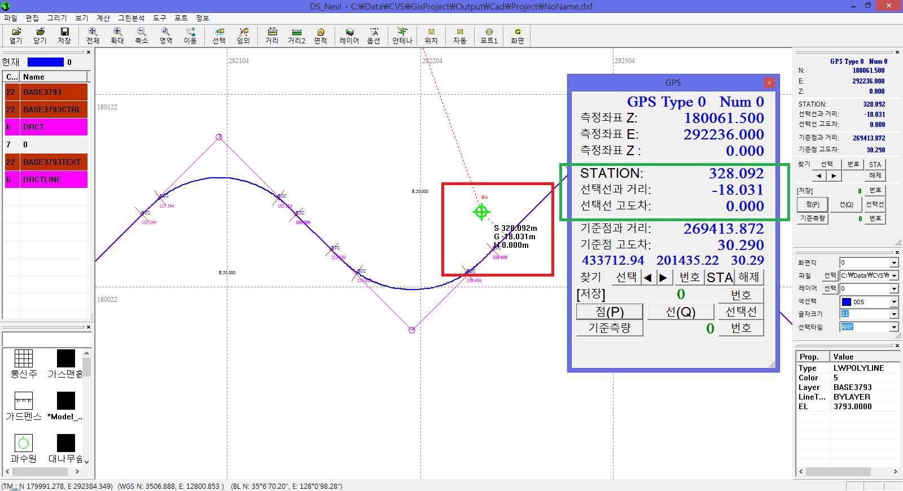Select the 가스맨홀 symbol in the palette
Viewport: 903px width, 491px height.
65,363
